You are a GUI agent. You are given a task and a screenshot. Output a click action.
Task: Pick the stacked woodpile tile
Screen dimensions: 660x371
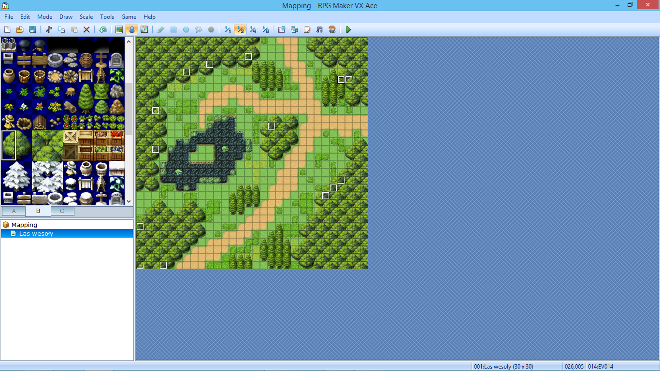(x=40, y=123)
